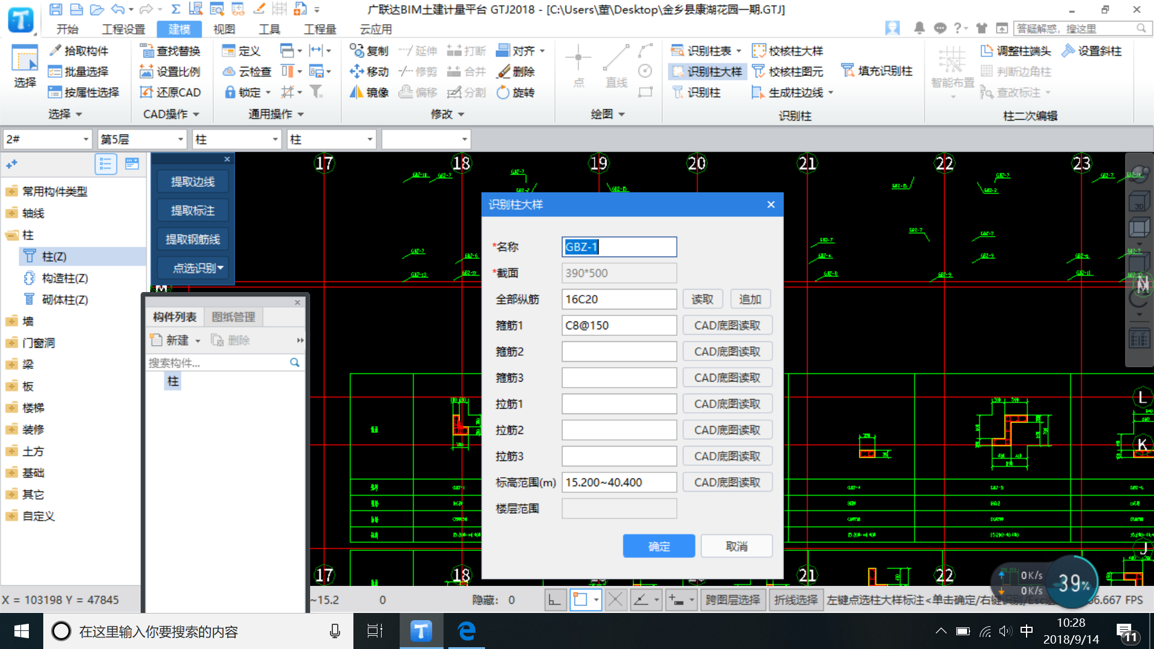The height and width of the screenshot is (649, 1154).
Task: Click the 识别柱大样 ribbon tool
Action: [707, 72]
